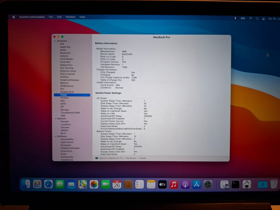This screenshot has width=280, height=210.
Task: Click the battery status icon
Action: point(243,18)
